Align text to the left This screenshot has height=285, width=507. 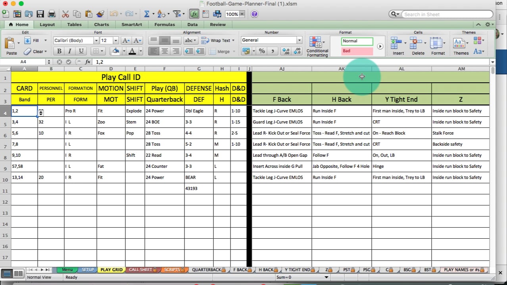coord(154,51)
